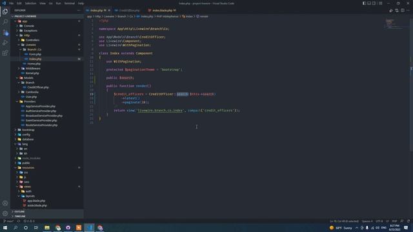Click the open changes compare icon
413x232 pixels.
pos(397,10)
